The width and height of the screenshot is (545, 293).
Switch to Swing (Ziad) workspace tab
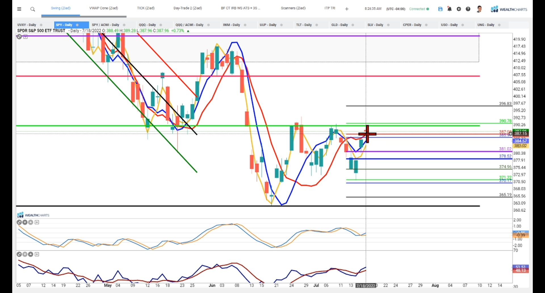61,8
